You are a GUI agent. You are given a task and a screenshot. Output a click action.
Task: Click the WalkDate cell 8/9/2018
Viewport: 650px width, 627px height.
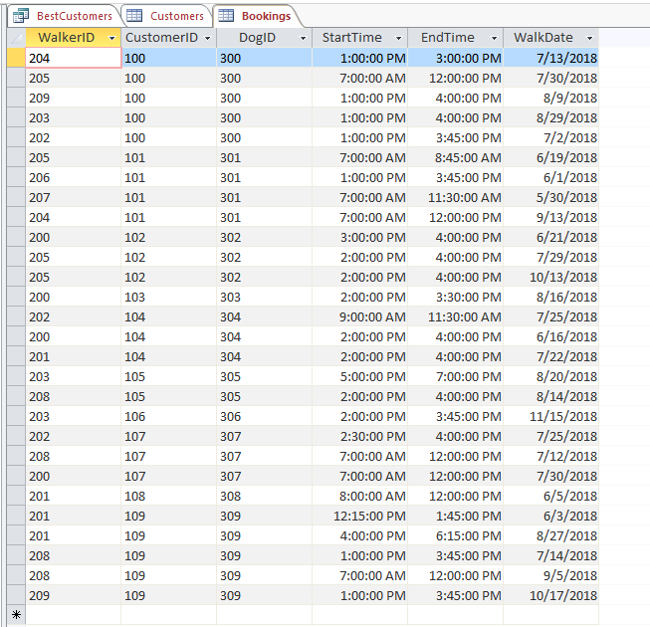[x=550, y=98]
